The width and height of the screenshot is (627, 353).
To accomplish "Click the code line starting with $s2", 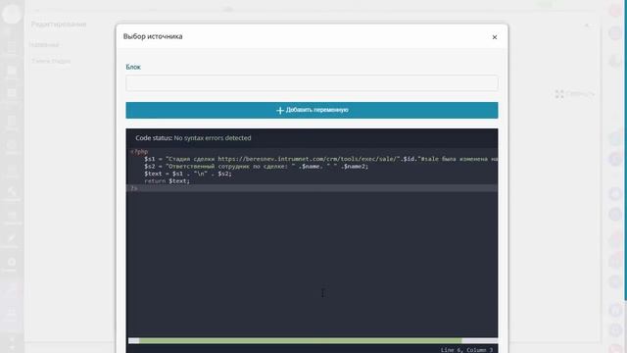I will 257,166.
